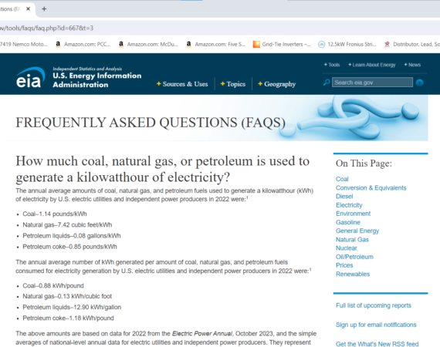Click the 'Electric Power Annual' italic text

202,334
